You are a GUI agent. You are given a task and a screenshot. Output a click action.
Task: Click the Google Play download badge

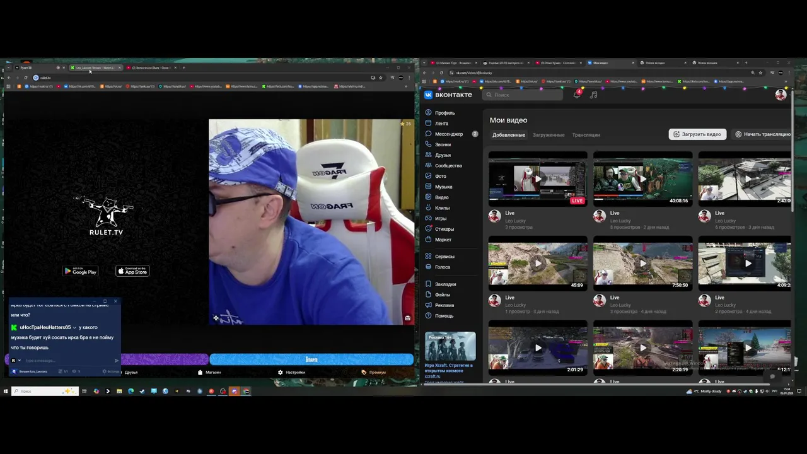coord(80,271)
